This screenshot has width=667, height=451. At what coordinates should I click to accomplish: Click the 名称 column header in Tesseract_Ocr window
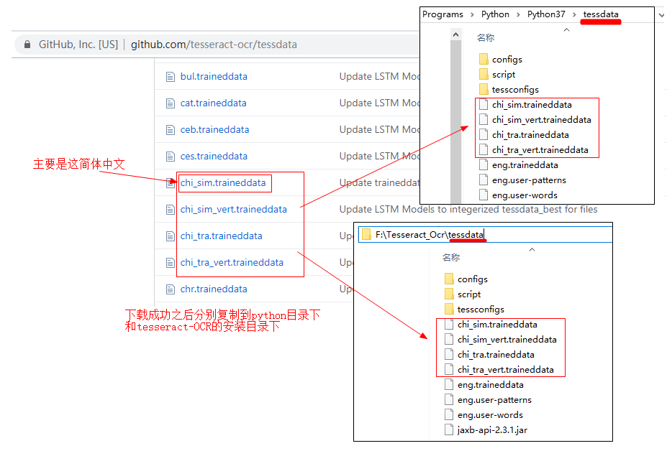tap(451, 257)
